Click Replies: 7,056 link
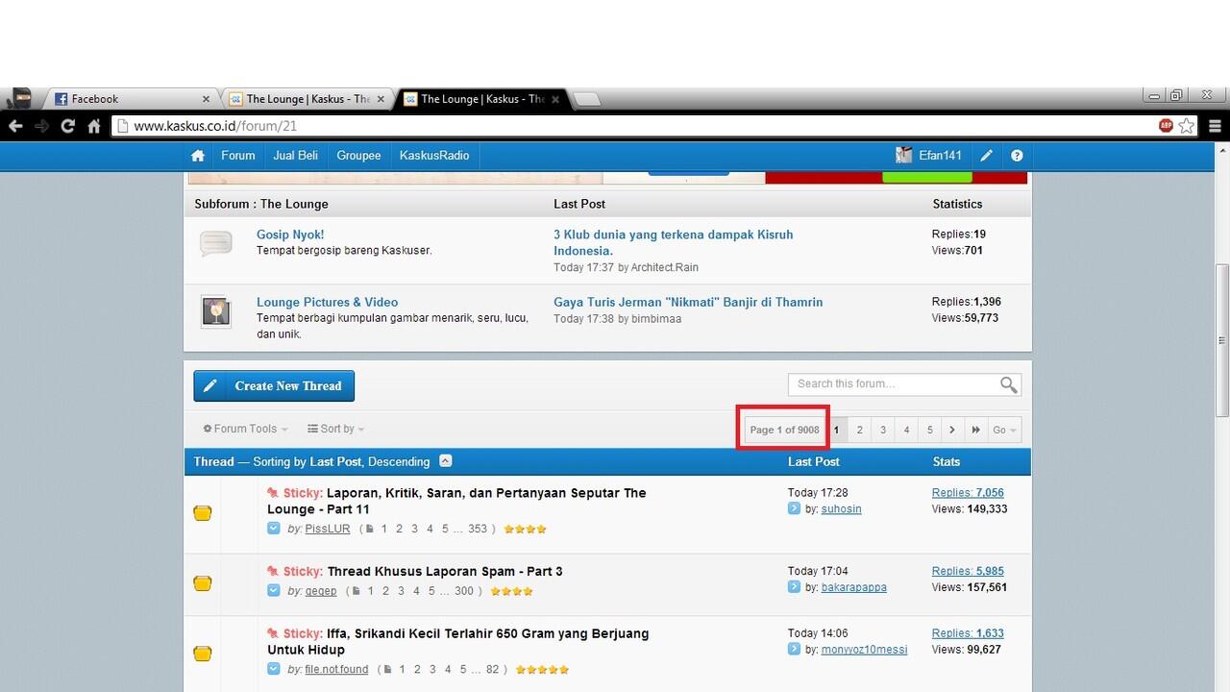The image size is (1230, 692). click(968, 493)
